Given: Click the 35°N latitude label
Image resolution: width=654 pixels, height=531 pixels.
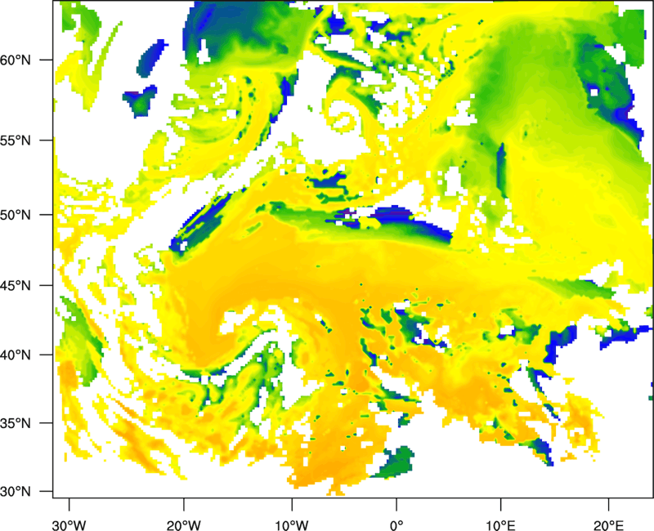Looking at the screenshot, I should click(16, 423).
